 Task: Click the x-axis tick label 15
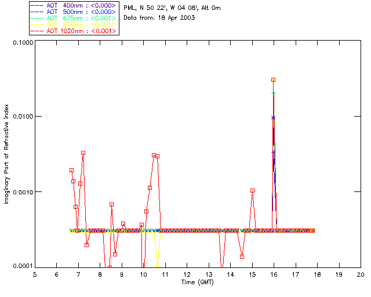pos(252,274)
